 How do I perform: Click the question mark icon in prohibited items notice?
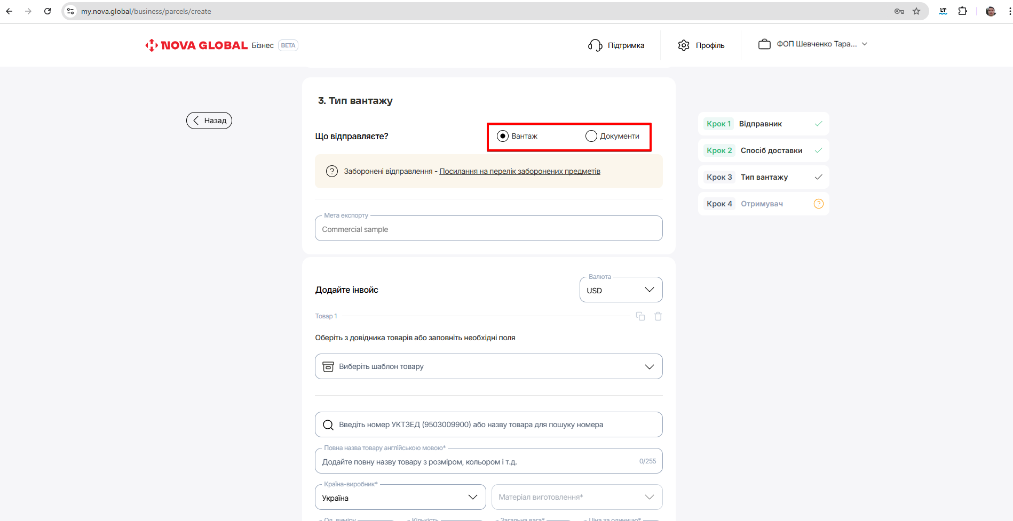(x=332, y=171)
